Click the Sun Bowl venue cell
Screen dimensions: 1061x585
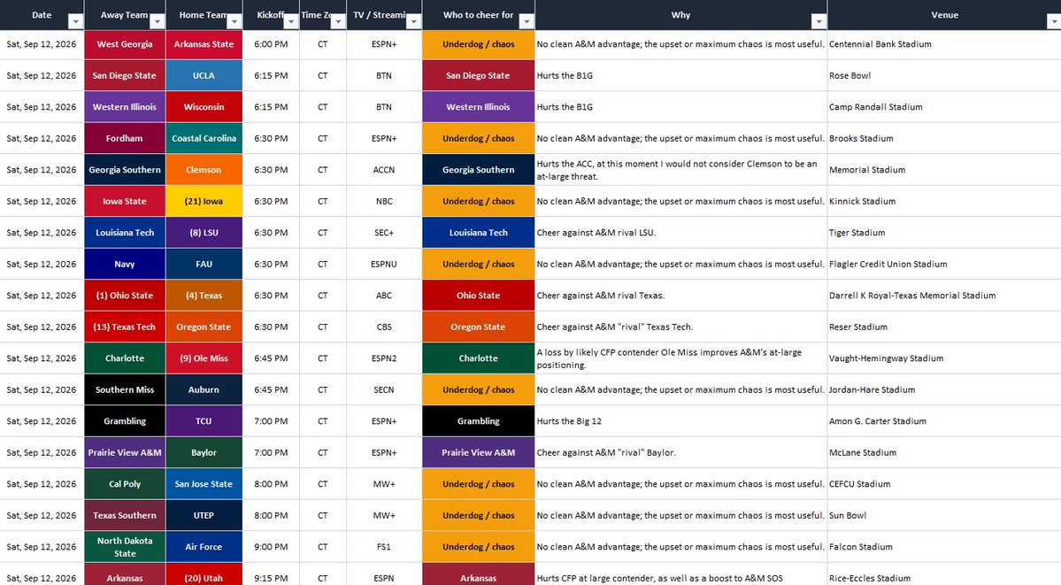(944, 515)
